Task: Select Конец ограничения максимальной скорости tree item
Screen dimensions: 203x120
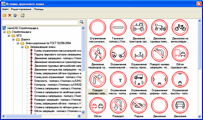Action: [x=58, y=51]
